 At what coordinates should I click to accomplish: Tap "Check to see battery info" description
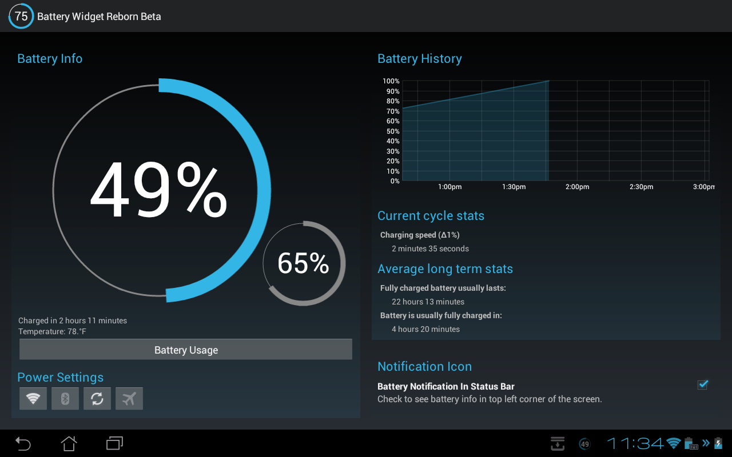tap(490, 399)
